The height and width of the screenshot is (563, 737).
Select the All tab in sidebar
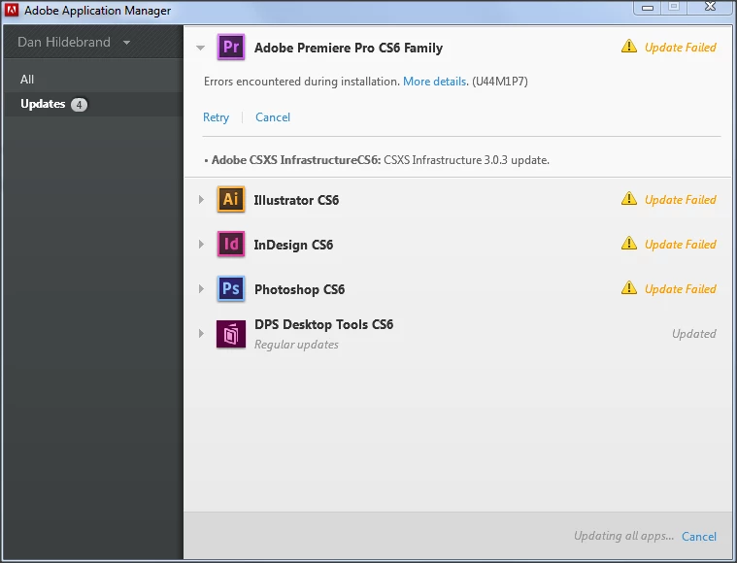click(x=93, y=80)
